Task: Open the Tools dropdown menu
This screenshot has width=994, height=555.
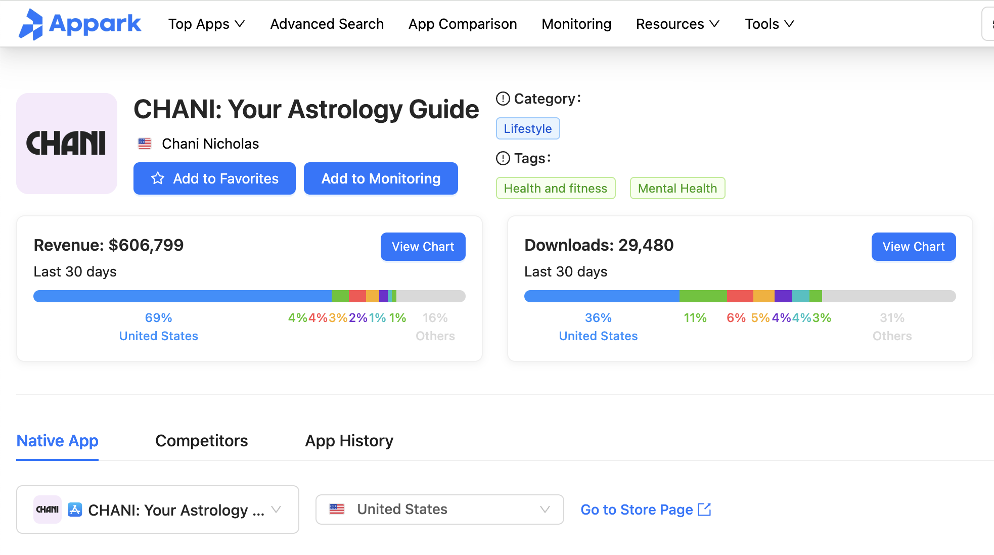Action: pyautogui.click(x=769, y=24)
